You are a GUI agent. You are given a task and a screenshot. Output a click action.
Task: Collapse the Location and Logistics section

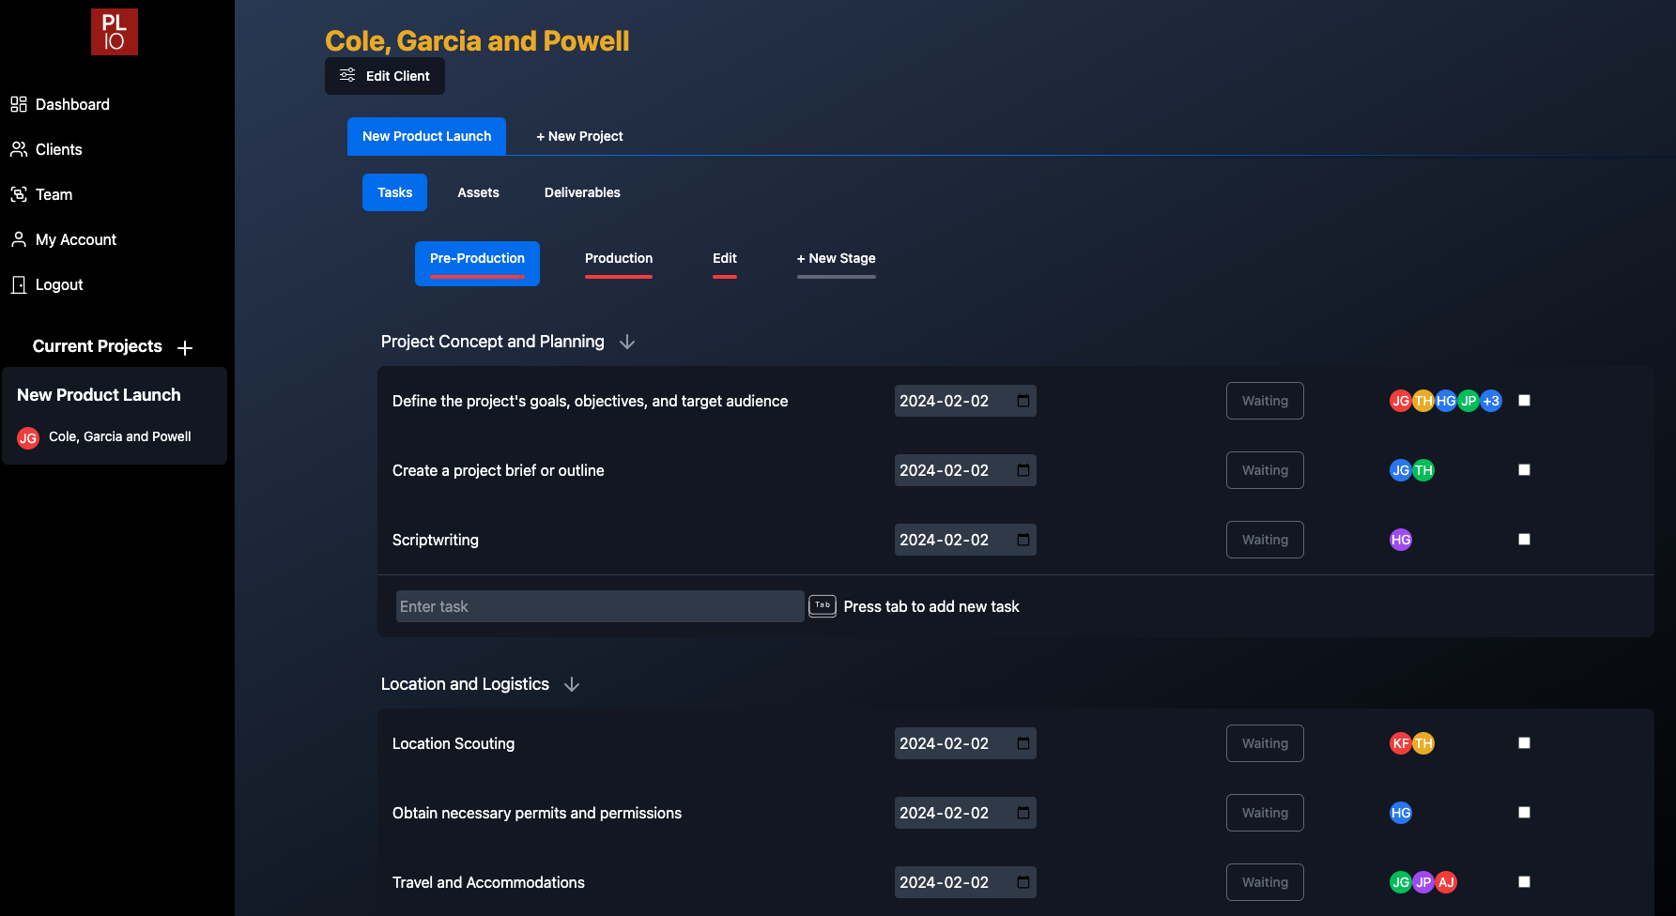pos(572,684)
